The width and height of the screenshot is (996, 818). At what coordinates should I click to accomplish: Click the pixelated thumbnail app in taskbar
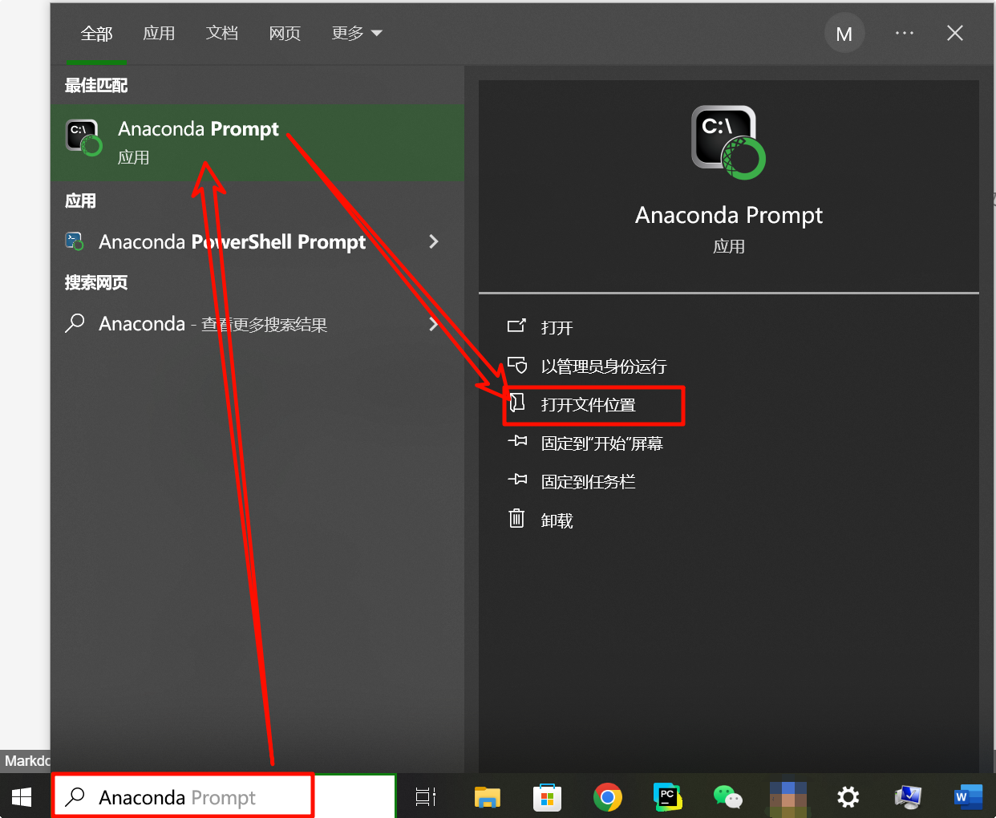(x=787, y=799)
